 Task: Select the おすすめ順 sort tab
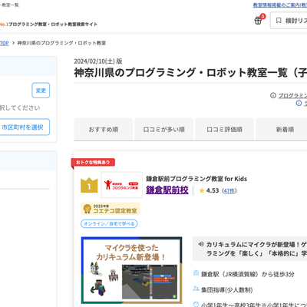(104, 130)
